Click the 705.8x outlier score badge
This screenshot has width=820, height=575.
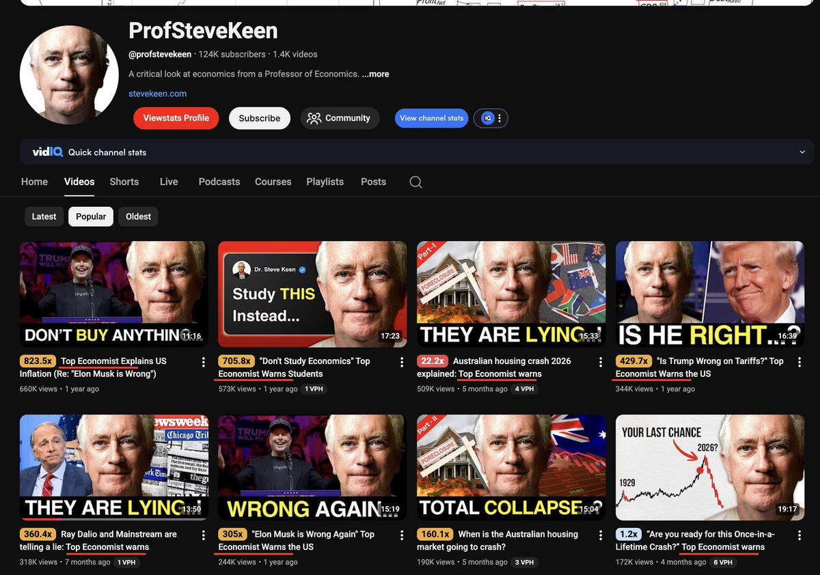tap(237, 361)
